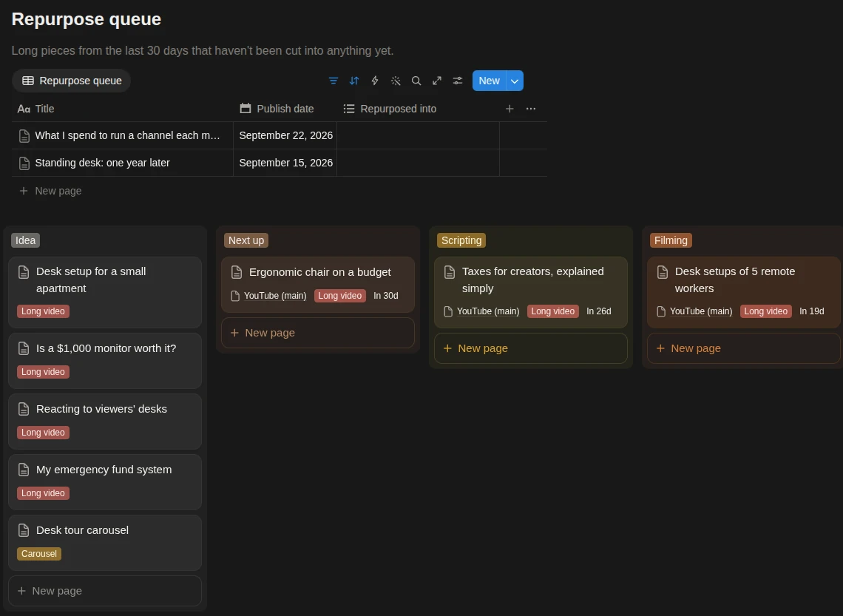Click page icon on Taxes for creators card
Screen dimensions: 843x616
tap(450, 272)
